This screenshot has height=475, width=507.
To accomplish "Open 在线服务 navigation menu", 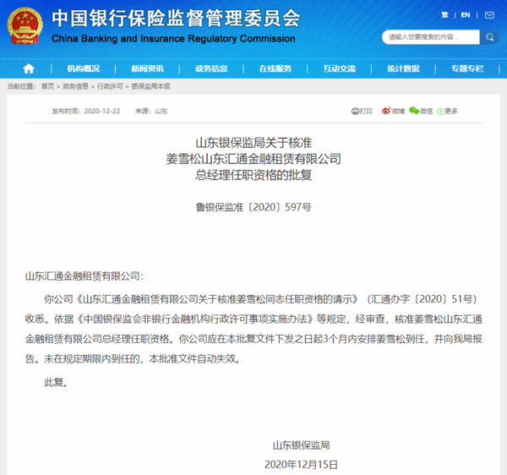I will 275,68.
